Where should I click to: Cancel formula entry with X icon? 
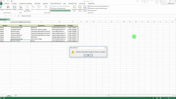[x=12, y=16]
